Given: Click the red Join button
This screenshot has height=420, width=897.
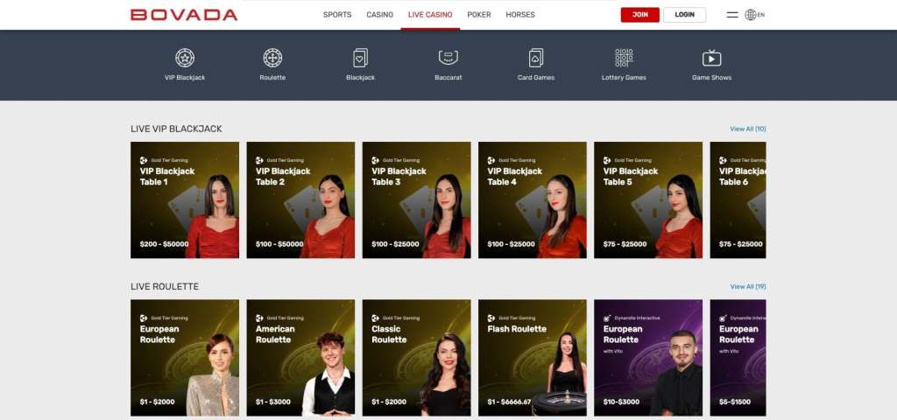Looking at the screenshot, I should [640, 15].
